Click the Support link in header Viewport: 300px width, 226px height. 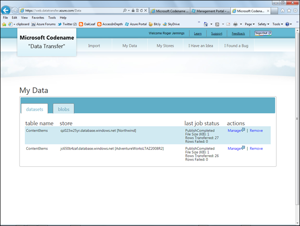click(x=216, y=34)
